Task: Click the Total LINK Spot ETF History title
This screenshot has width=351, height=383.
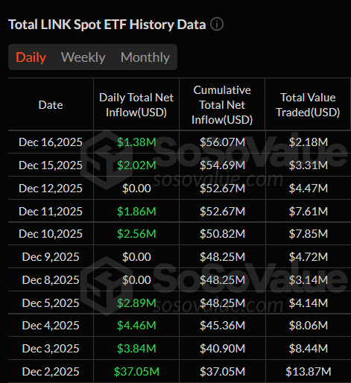Action: (107, 25)
